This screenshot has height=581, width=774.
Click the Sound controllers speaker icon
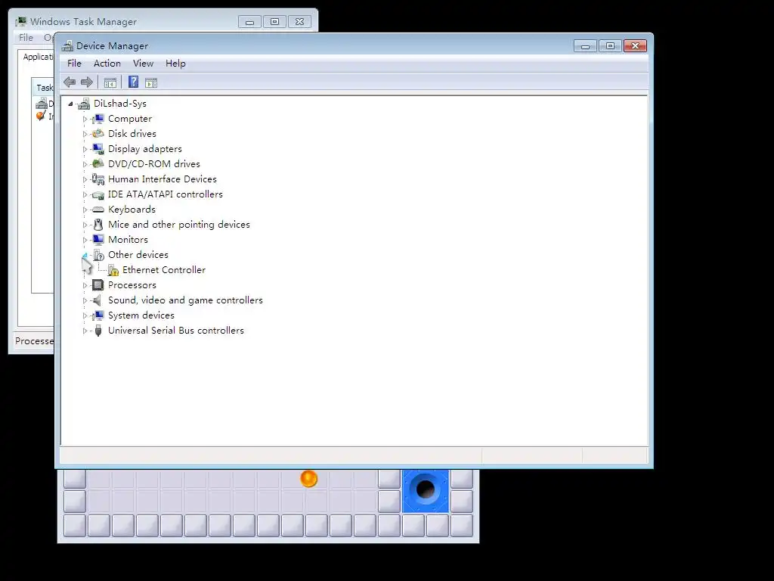click(98, 300)
